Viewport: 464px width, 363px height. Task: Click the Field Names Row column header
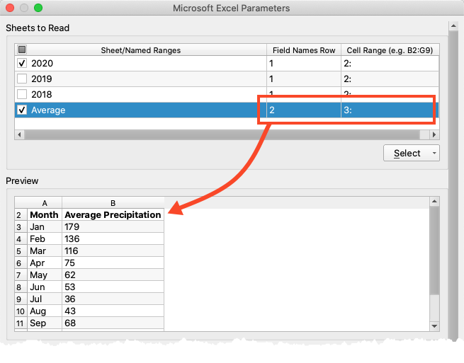(x=302, y=50)
